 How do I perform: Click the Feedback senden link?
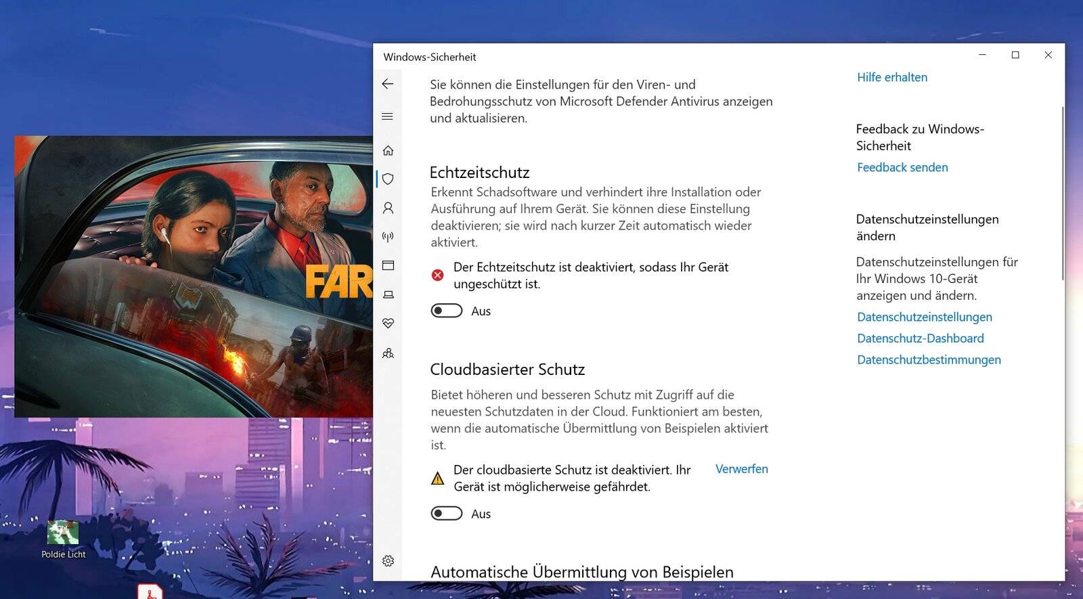click(x=902, y=167)
